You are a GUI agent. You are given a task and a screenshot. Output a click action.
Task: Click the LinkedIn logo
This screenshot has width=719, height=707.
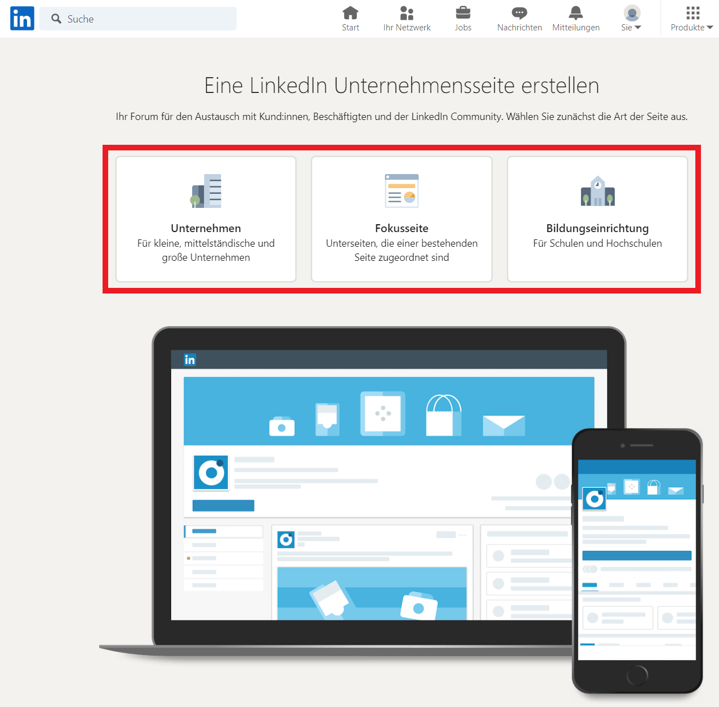coord(22,19)
